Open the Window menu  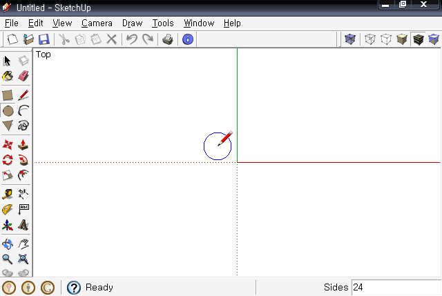tap(199, 23)
